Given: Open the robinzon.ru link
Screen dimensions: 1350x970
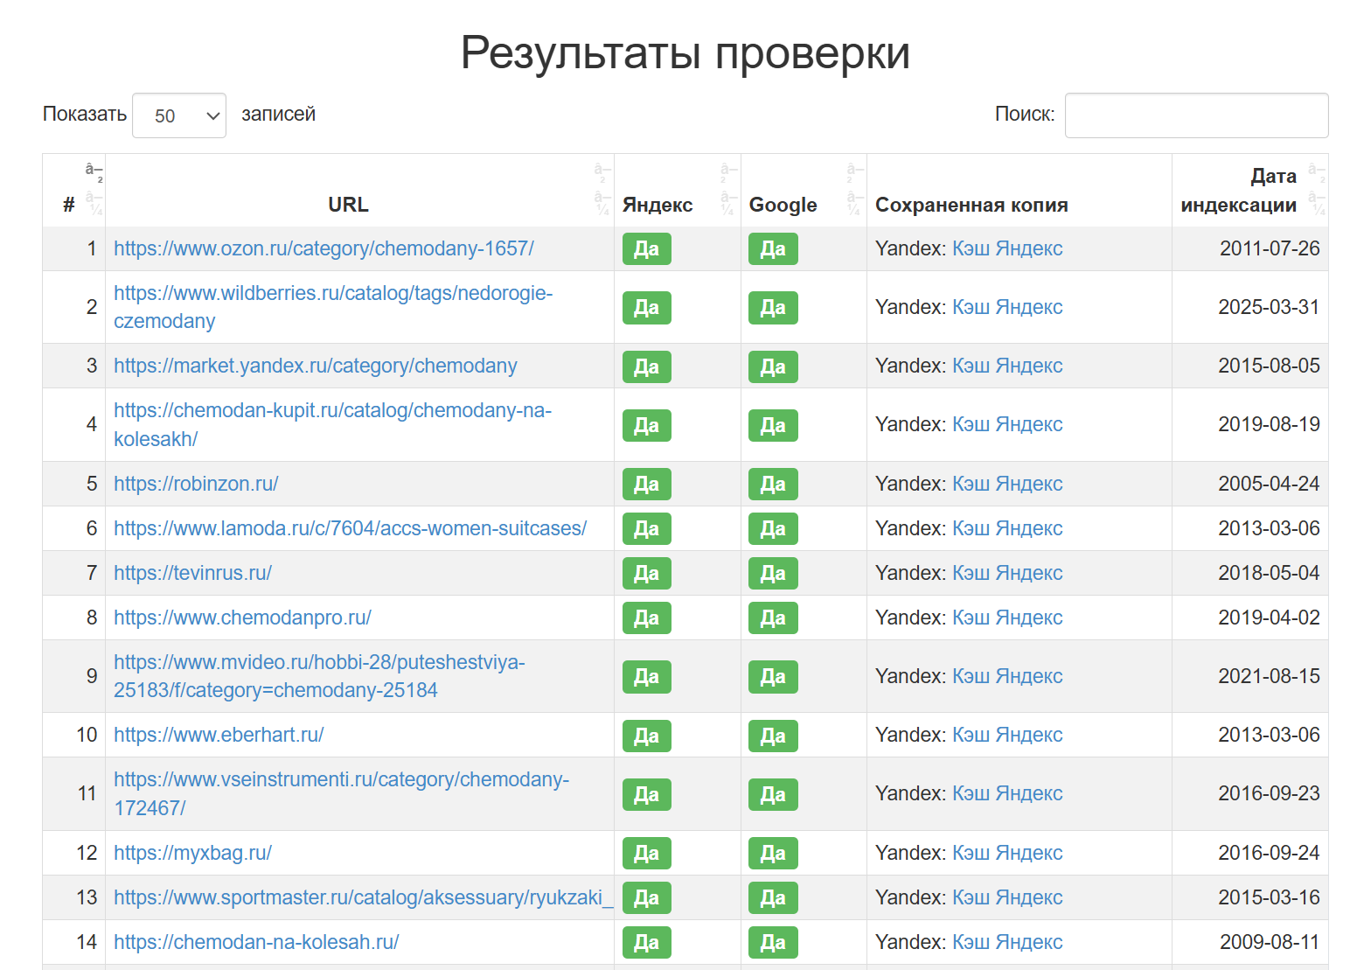Looking at the screenshot, I should click(196, 484).
